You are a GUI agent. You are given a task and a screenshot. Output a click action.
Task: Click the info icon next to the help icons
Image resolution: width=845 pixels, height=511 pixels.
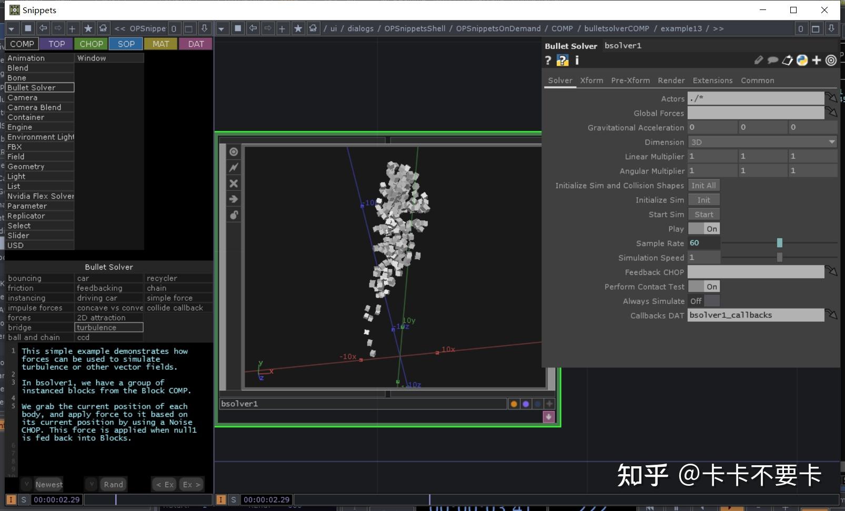tap(577, 60)
